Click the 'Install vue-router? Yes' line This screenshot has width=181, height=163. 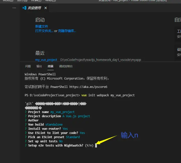pyautogui.click(x=46, y=129)
